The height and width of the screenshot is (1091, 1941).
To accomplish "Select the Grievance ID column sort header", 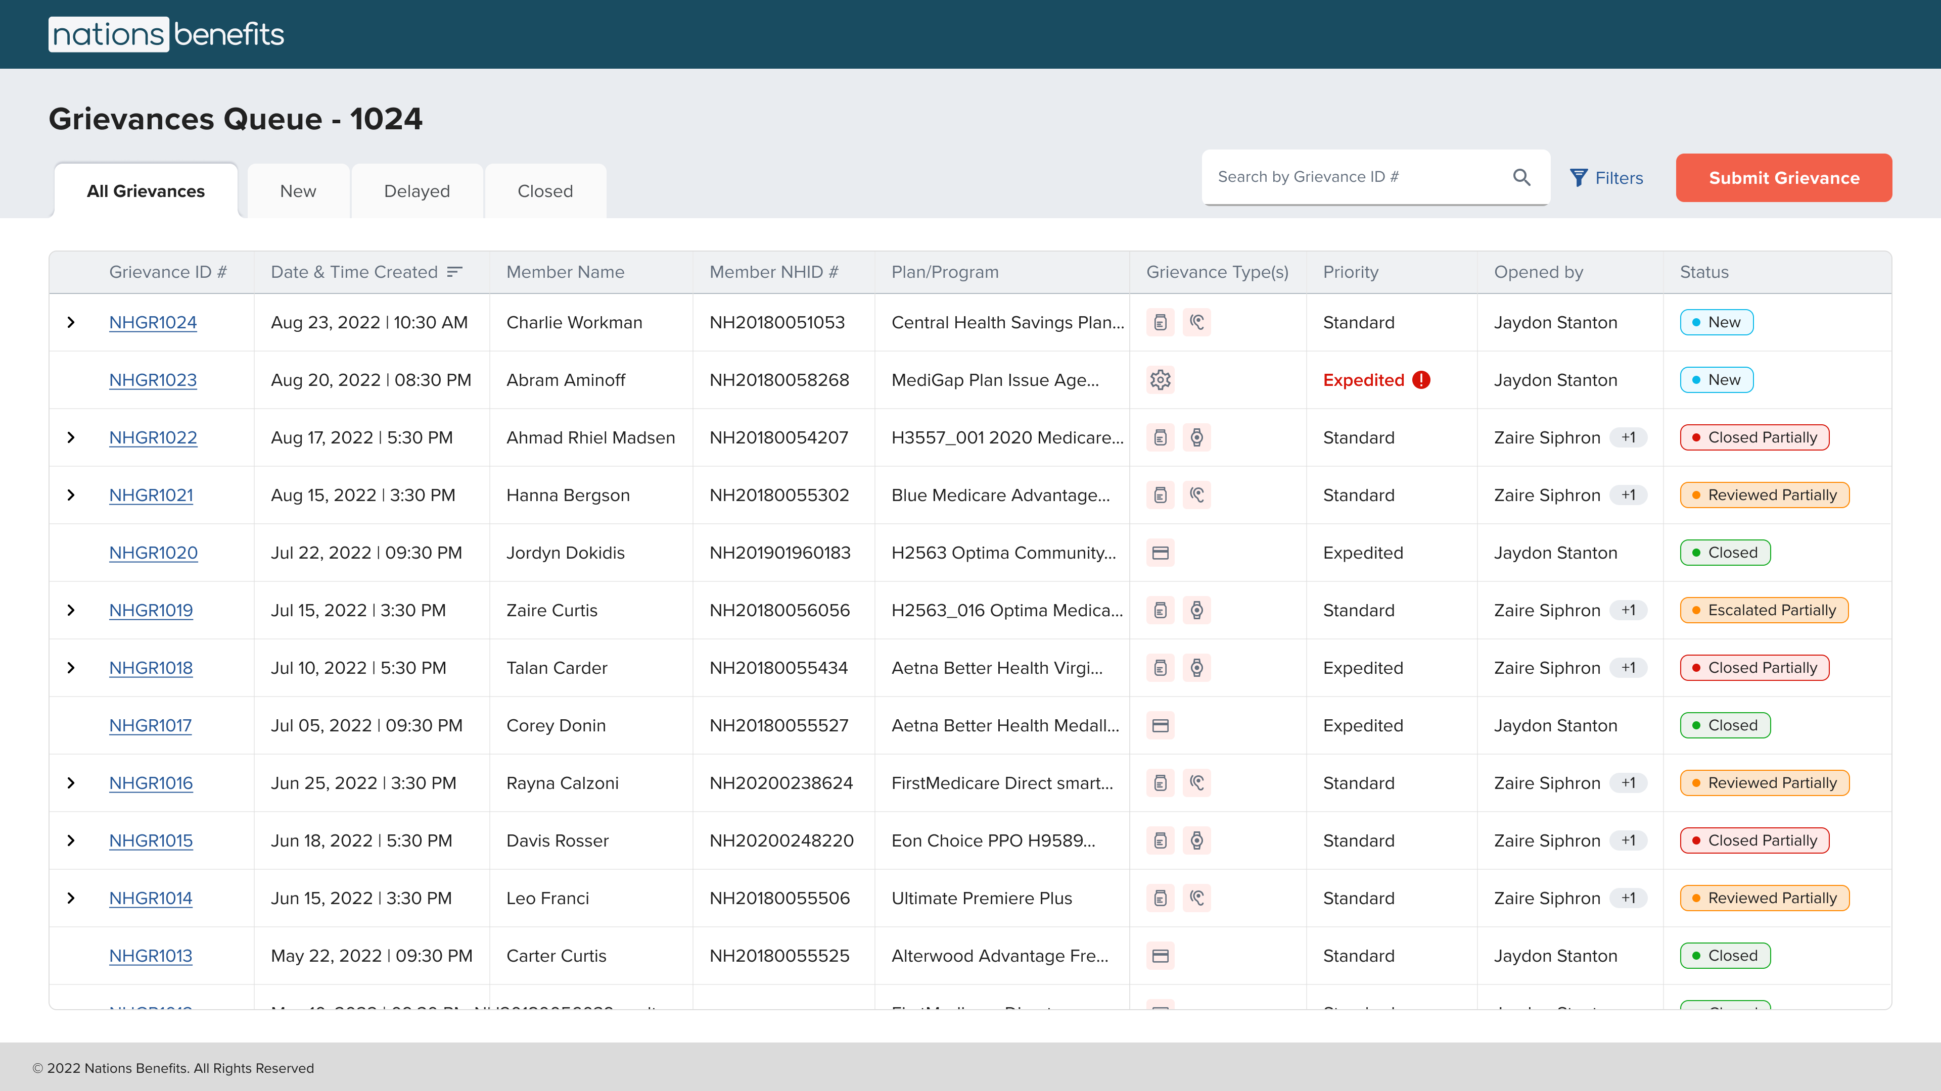I will coord(169,272).
